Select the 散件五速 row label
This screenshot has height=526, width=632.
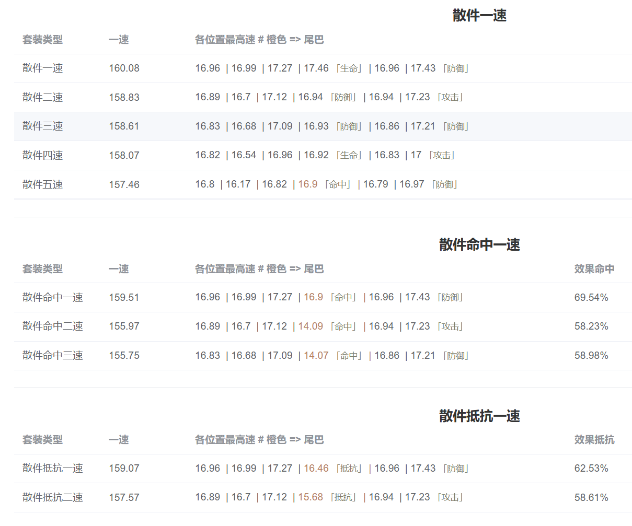[43, 185]
